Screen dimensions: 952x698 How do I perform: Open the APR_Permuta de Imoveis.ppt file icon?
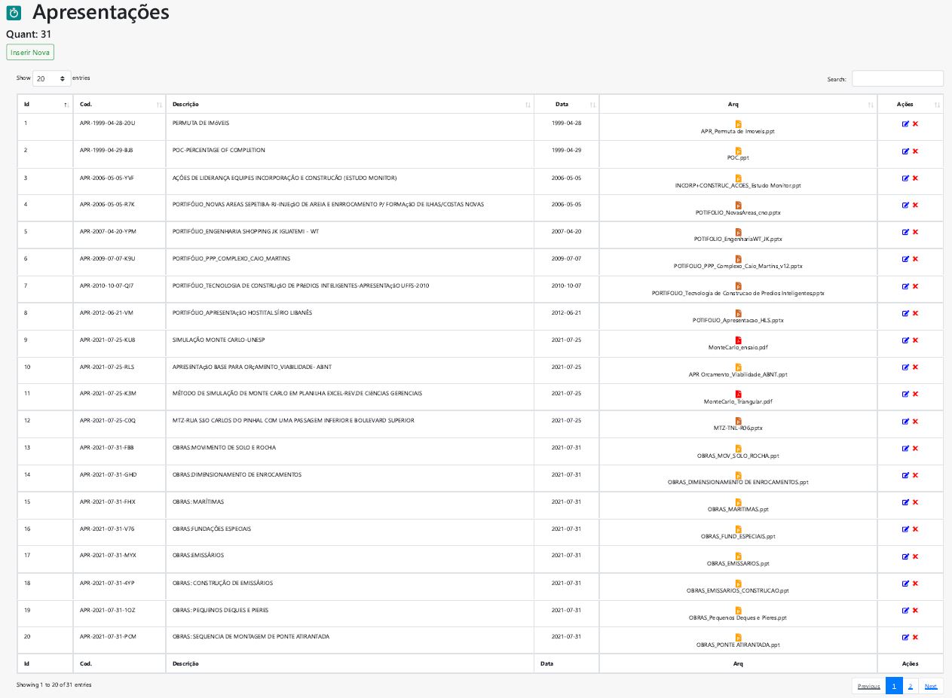738,123
